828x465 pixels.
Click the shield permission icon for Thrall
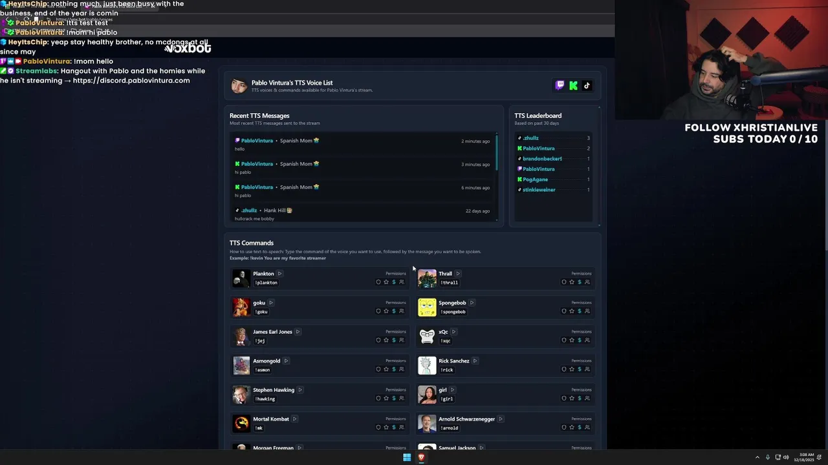[564, 282]
